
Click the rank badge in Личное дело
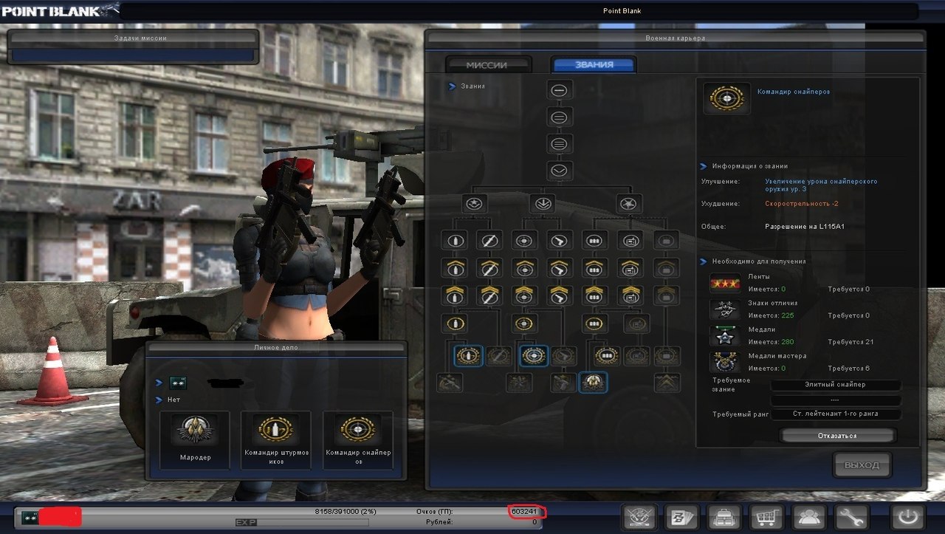pyautogui.click(x=178, y=383)
